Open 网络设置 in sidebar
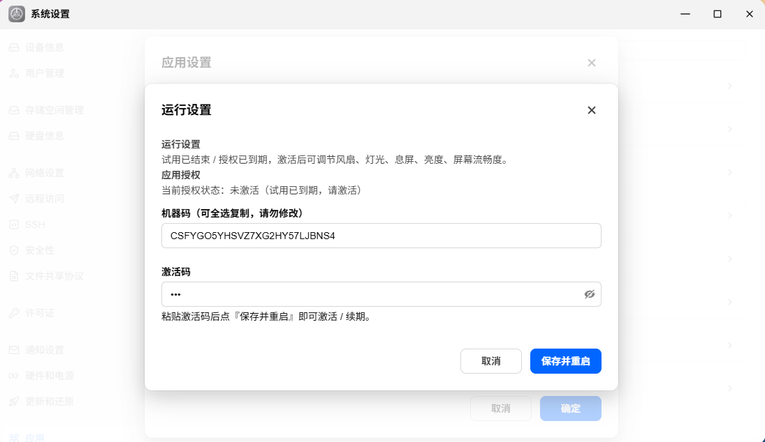The height and width of the screenshot is (442, 765). tap(45, 173)
